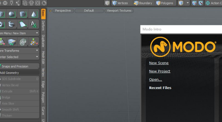This screenshot has height=122, width=222.
Task: Click the circular clock-like icon in top toolbar
Action: point(44,3)
